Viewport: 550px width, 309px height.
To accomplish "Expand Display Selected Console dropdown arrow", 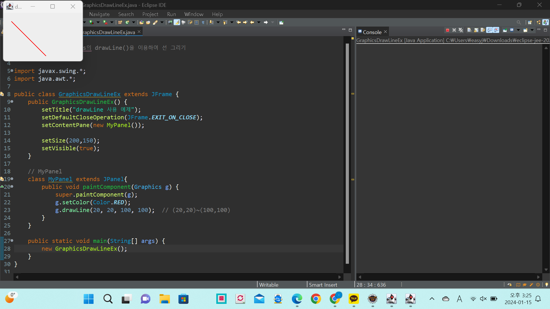I will [x=518, y=30].
